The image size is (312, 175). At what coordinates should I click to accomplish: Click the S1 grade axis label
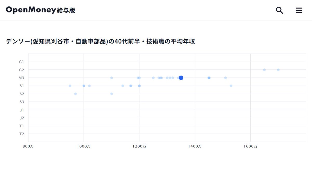(22, 86)
